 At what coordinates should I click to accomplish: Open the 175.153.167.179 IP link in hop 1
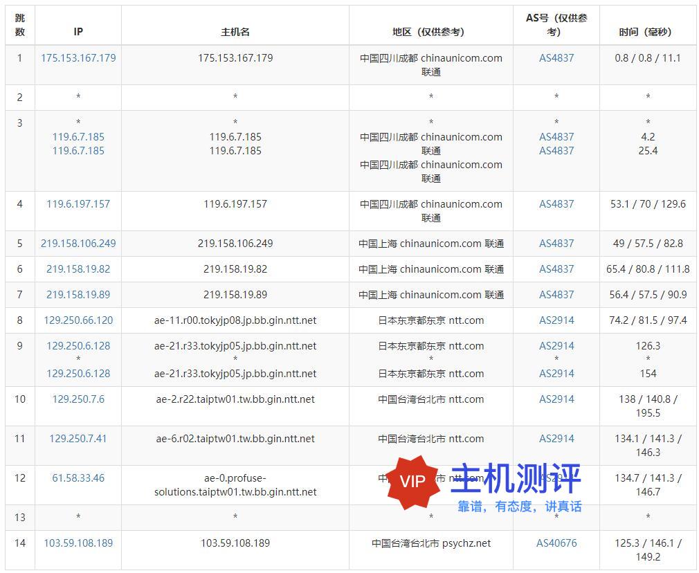[78, 58]
